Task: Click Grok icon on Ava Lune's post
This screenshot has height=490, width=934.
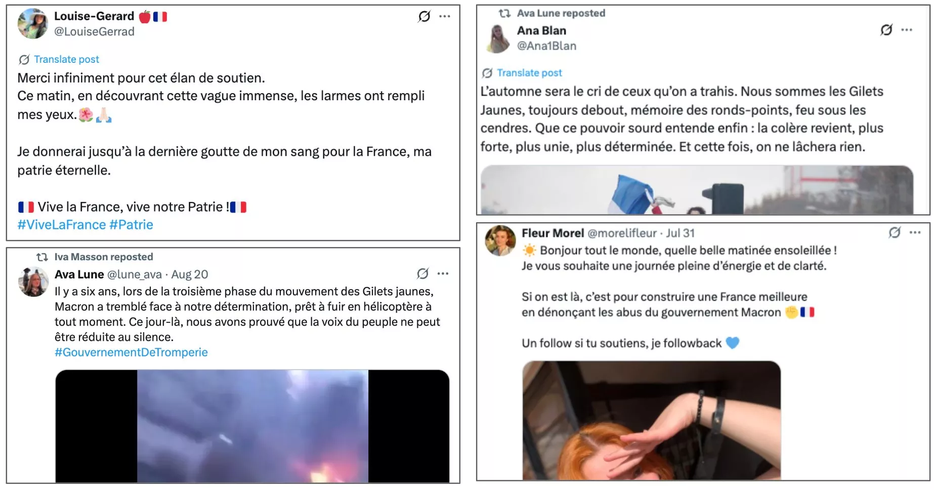Action: [422, 274]
